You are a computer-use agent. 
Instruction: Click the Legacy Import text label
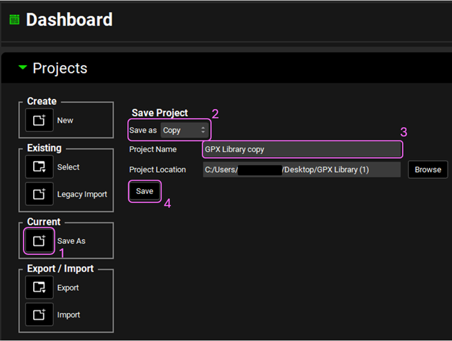82,194
